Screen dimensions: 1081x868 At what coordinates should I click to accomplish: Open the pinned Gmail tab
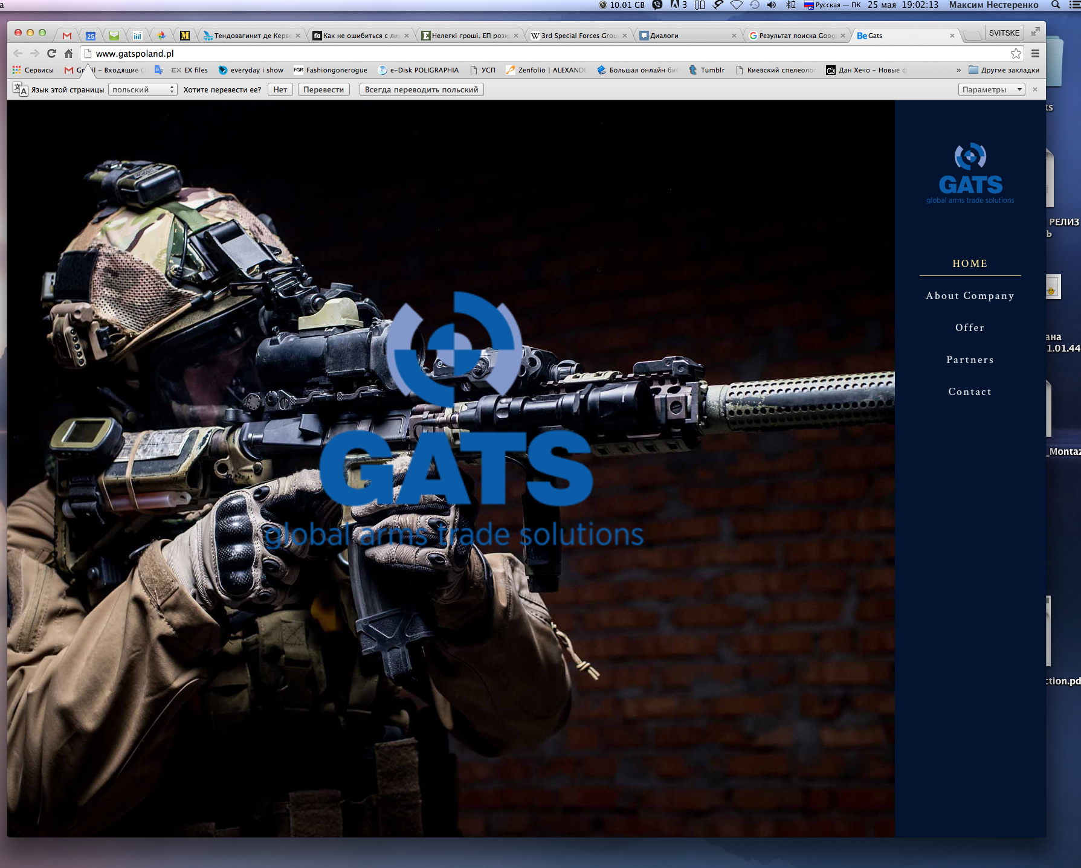click(67, 36)
